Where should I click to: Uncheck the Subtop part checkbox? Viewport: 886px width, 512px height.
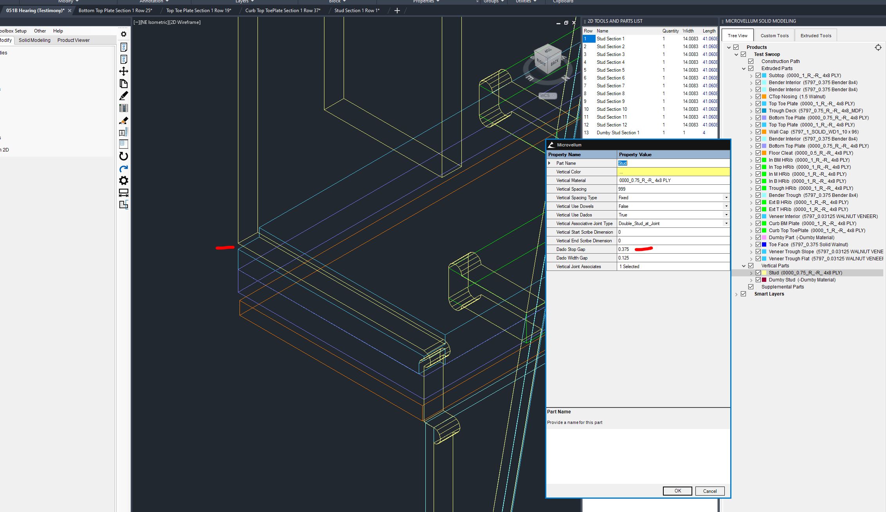(x=758, y=76)
